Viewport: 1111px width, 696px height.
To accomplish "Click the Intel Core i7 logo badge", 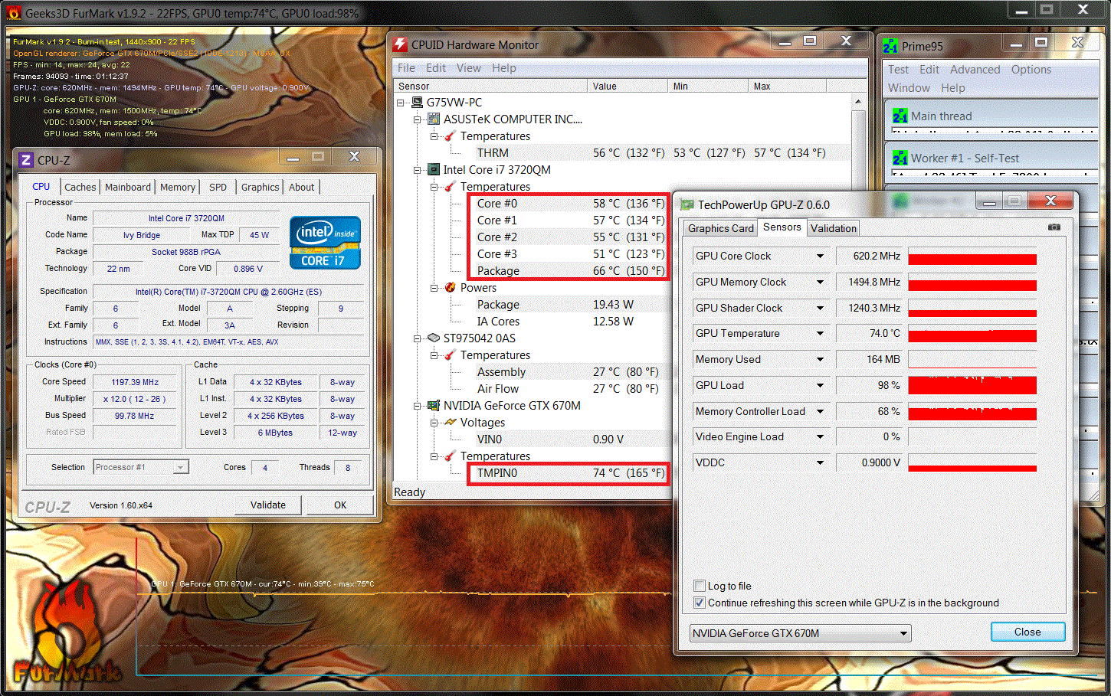I will coord(325,243).
